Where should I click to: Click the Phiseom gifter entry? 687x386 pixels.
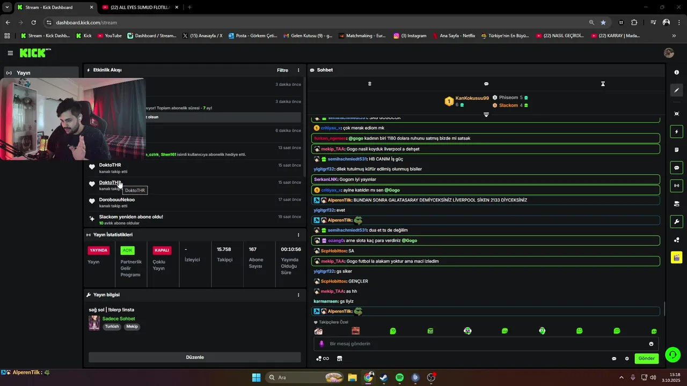[x=510, y=98]
